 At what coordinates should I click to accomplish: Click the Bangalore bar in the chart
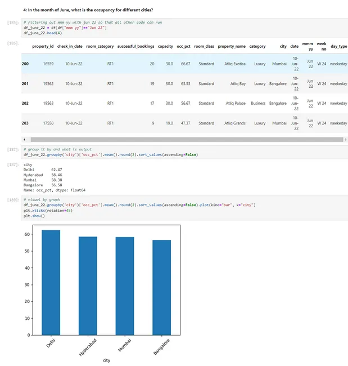point(162,288)
